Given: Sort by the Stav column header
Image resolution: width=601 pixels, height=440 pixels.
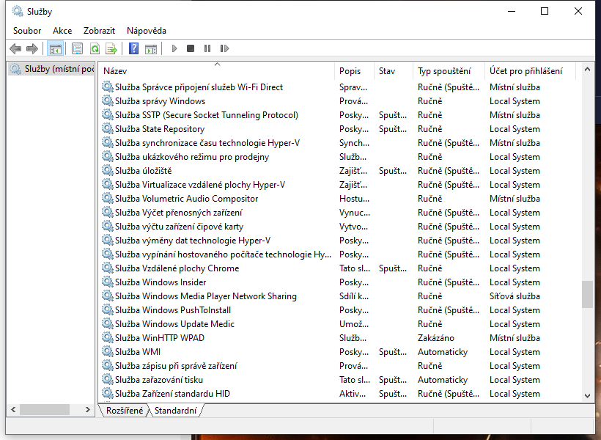Looking at the screenshot, I should pyautogui.click(x=394, y=71).
